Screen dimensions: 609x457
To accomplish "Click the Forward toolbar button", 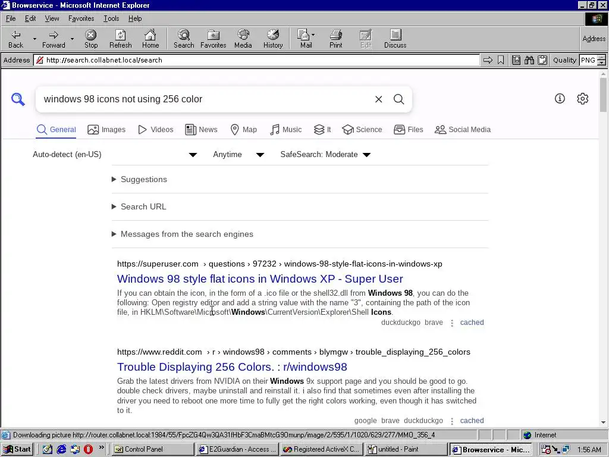I will coord(54,39).
